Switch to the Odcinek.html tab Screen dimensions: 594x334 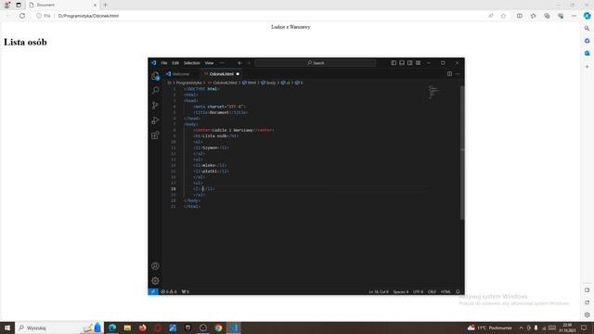click(x=221, y=74)
